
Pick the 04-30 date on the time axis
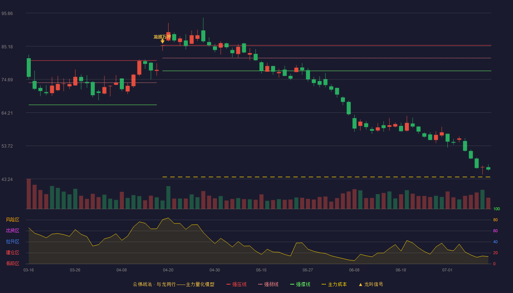point(215,270)
